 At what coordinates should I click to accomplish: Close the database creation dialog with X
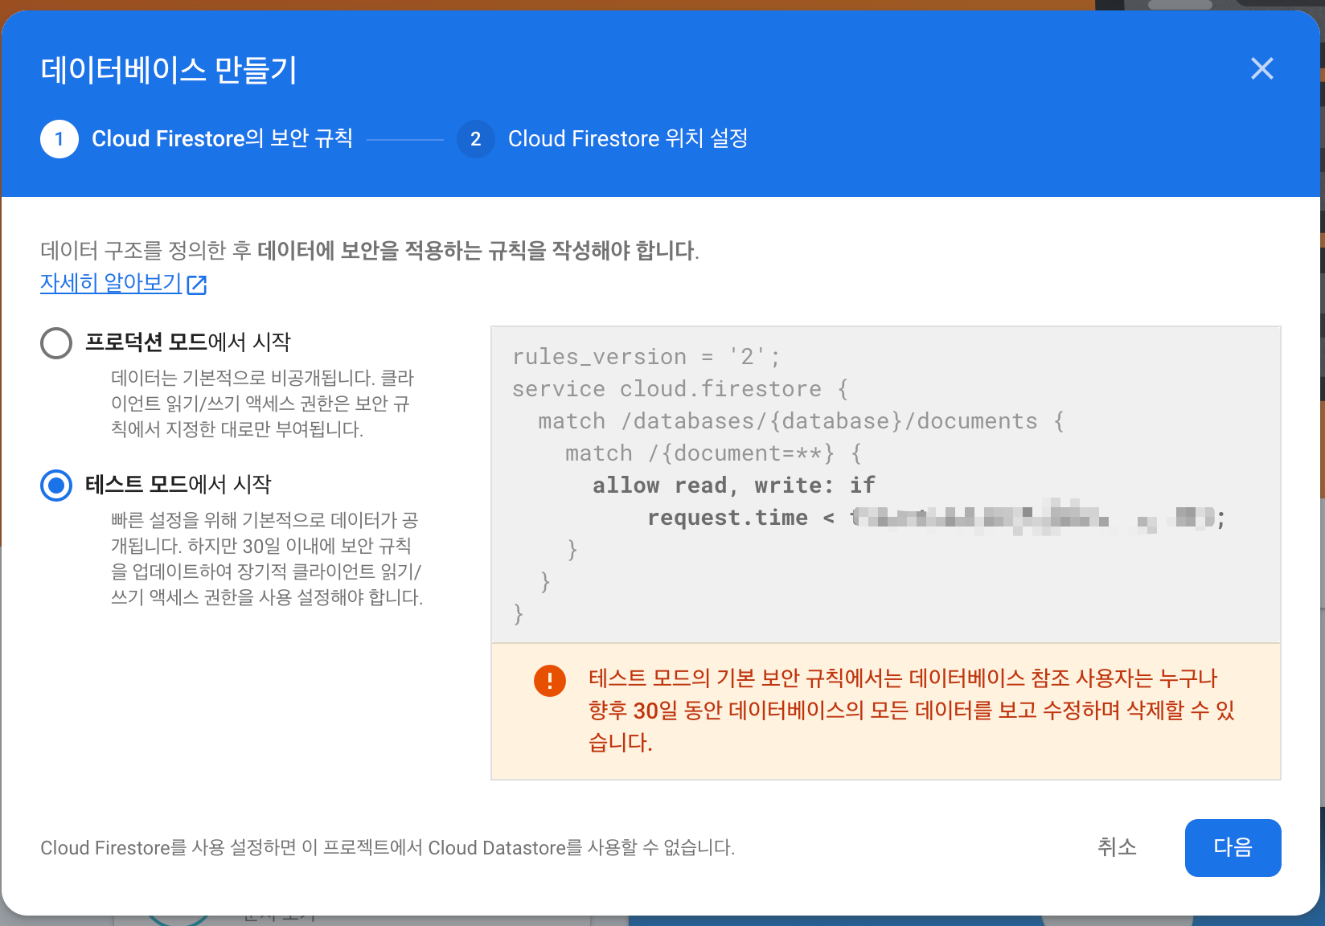coord(1262,68)
